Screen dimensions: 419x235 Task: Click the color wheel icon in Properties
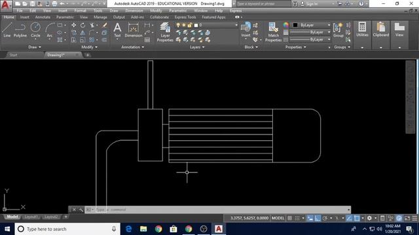(x=286, y=25)
